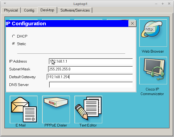Click the Text Editor label text

[x=88, y=125]
